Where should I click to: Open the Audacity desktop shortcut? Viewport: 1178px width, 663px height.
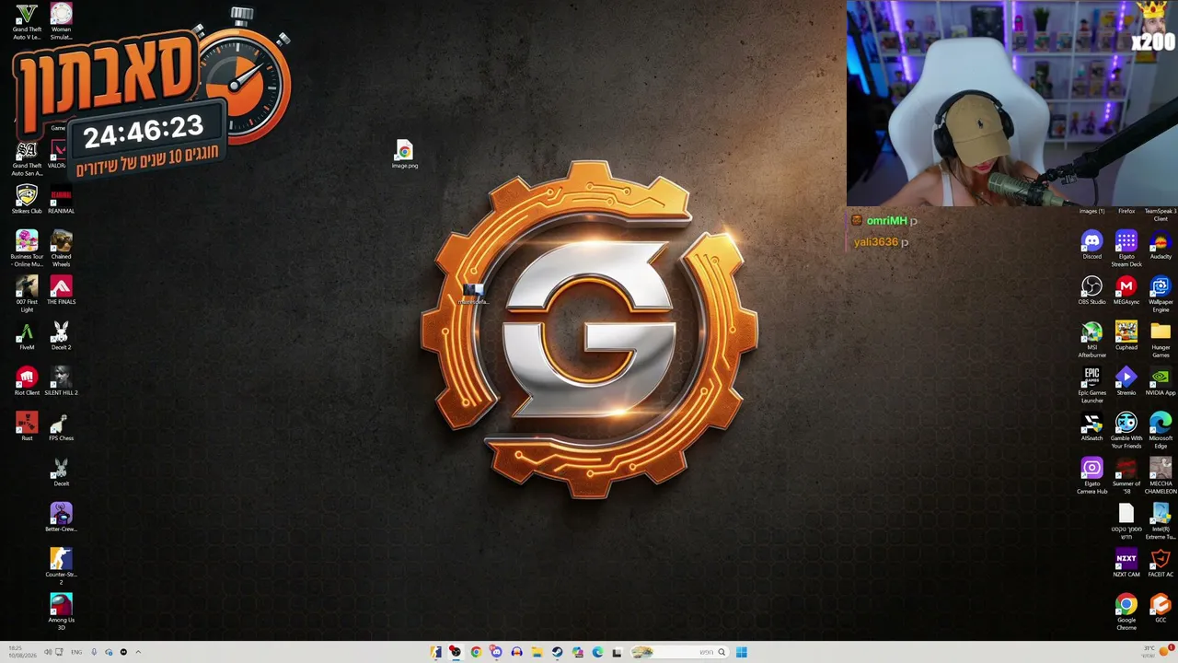[1161, 245]
